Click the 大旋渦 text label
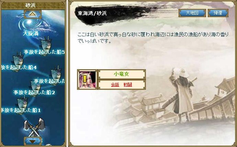This screenshot has width=237, height=147. [x=31, y=34]
